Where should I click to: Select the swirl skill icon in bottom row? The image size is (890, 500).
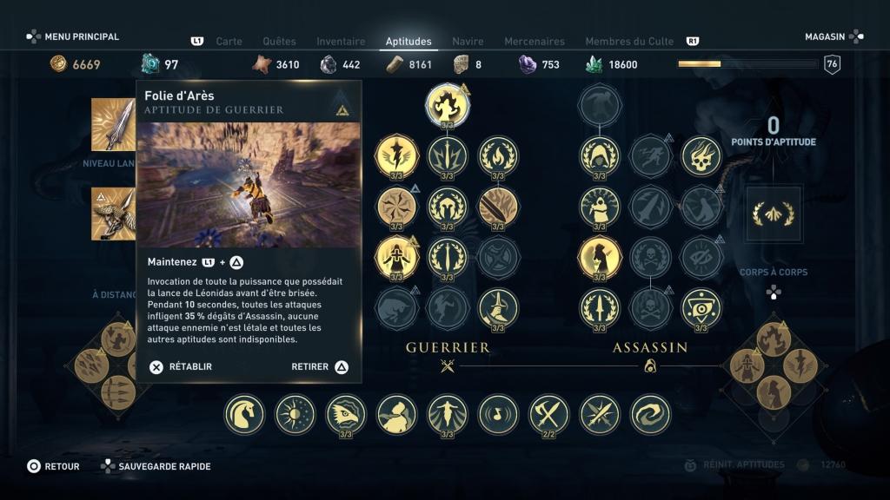pyautogui.click(x=650, y=414)
